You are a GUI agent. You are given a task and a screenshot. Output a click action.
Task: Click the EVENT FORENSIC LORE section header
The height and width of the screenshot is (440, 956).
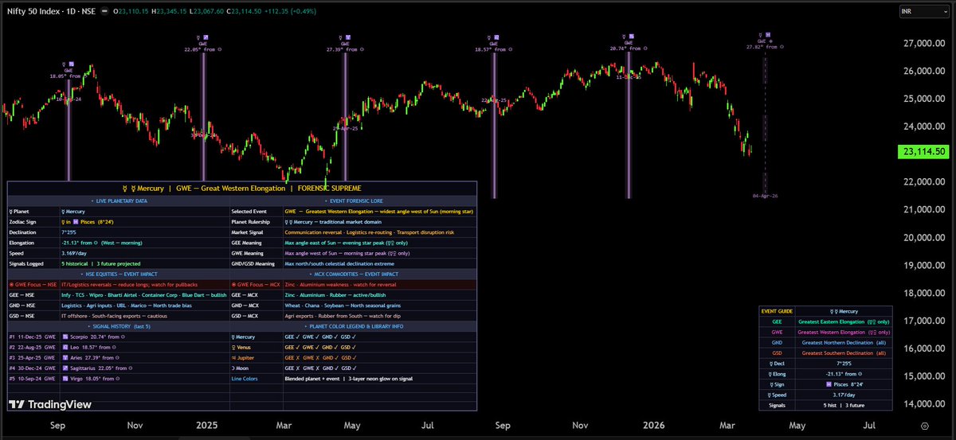(354, 201)
